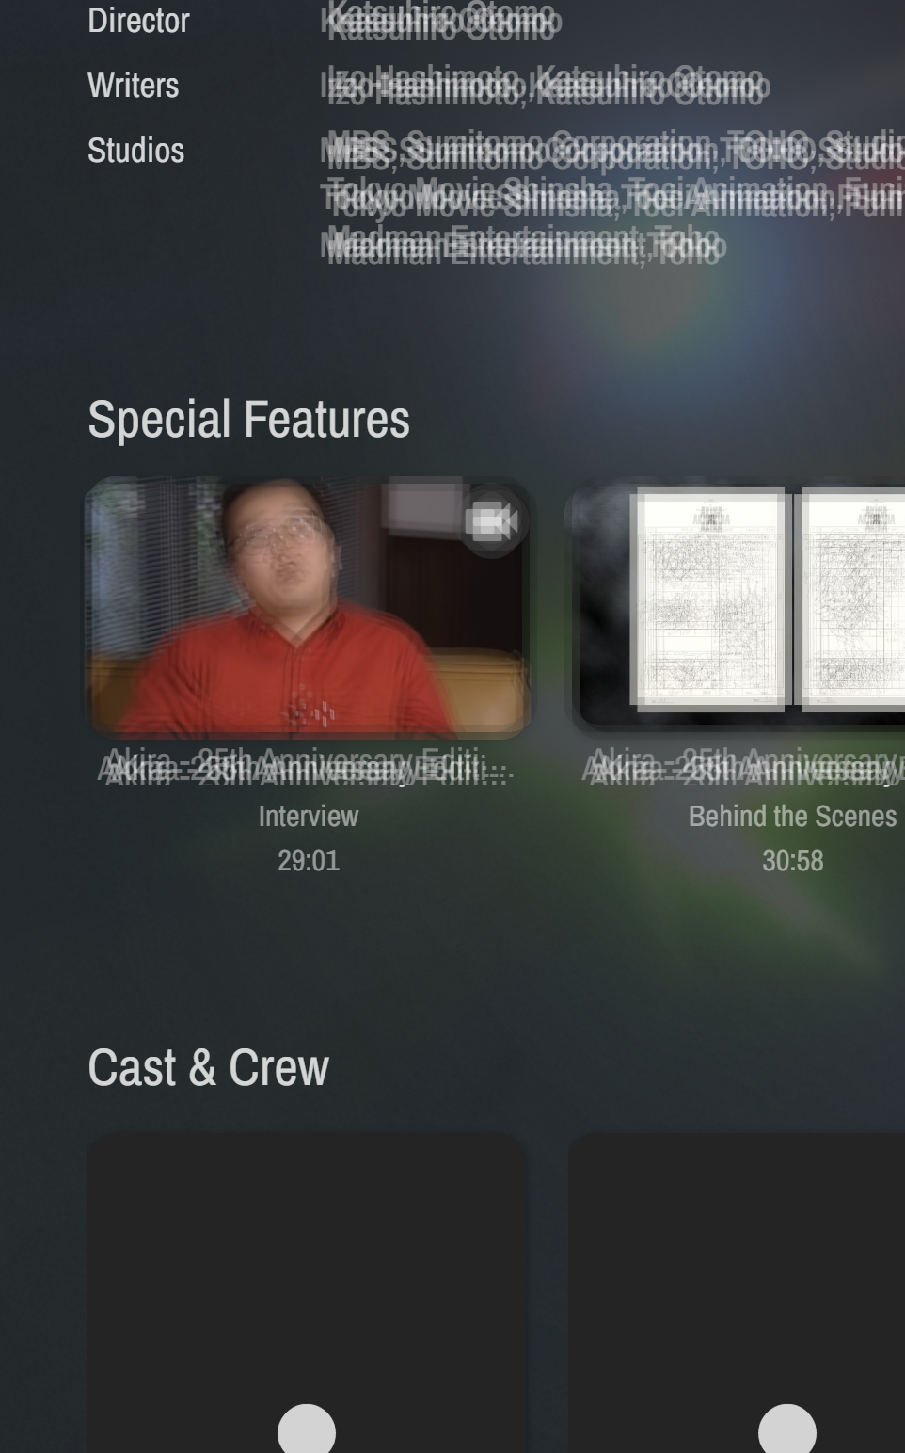Open the Interview special feature thumbnail
Screen dimensions: 905x1453
[x=308, y=606]
